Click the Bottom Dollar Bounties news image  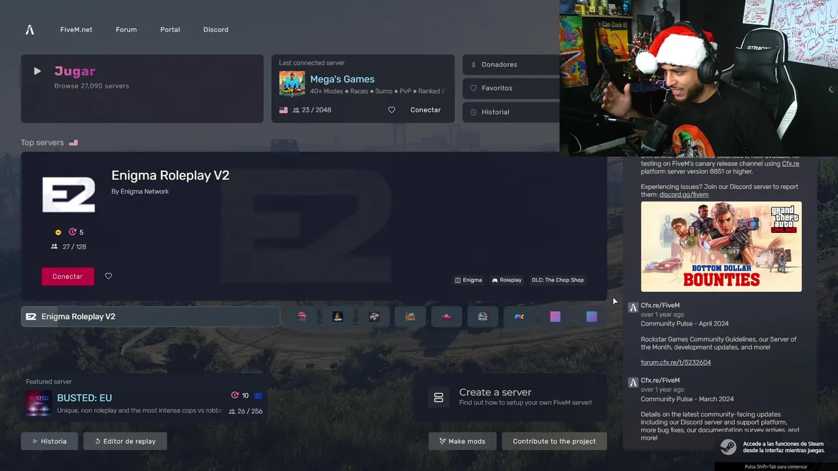tap(721, 247)
